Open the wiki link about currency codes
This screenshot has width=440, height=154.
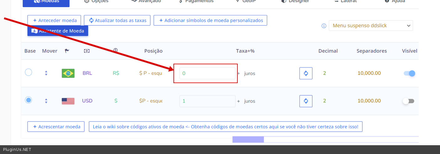[225, 127]
